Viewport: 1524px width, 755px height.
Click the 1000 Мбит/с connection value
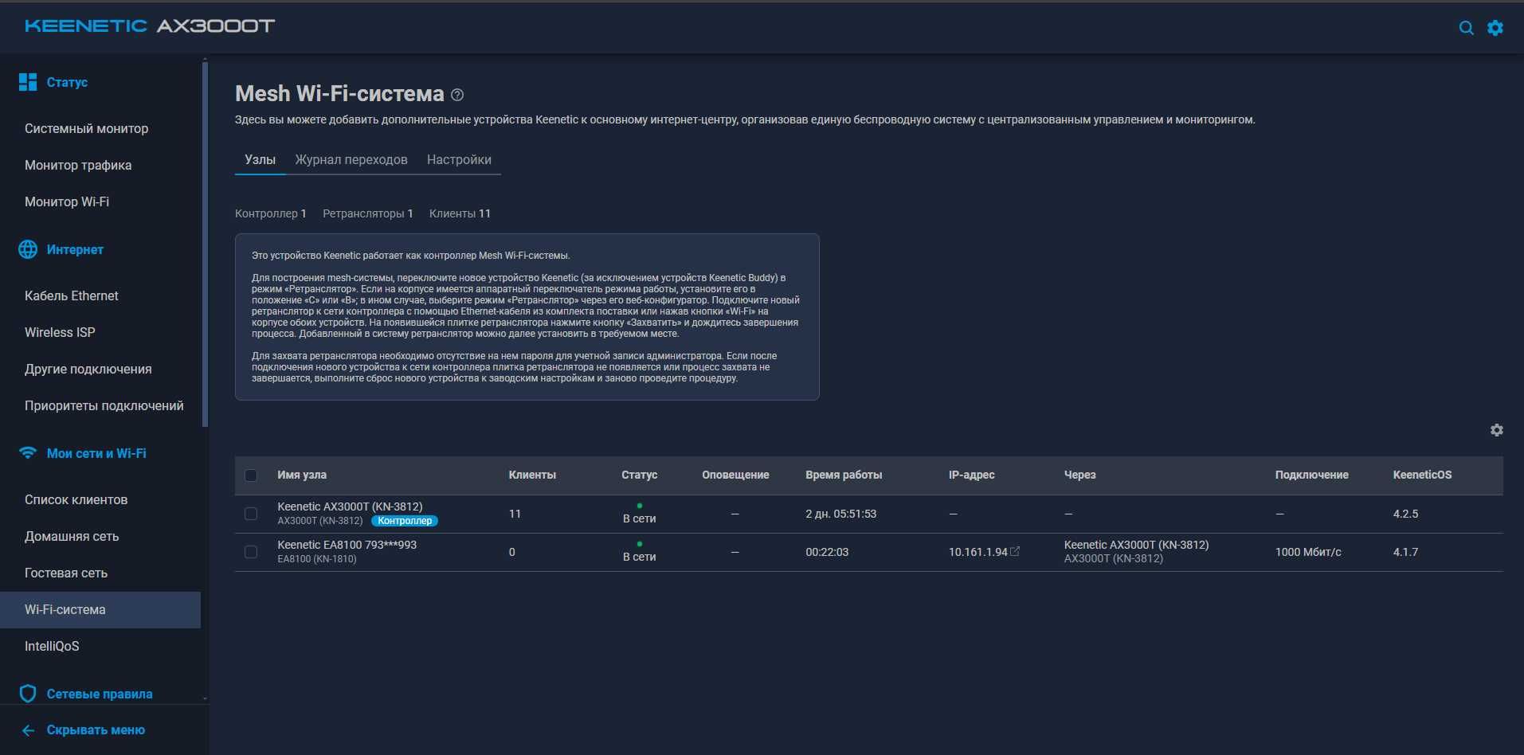coord(1308,552)
